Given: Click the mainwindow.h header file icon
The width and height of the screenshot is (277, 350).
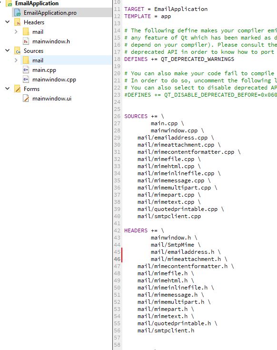Looking at the screenshot, I should [x=26, y=41].
